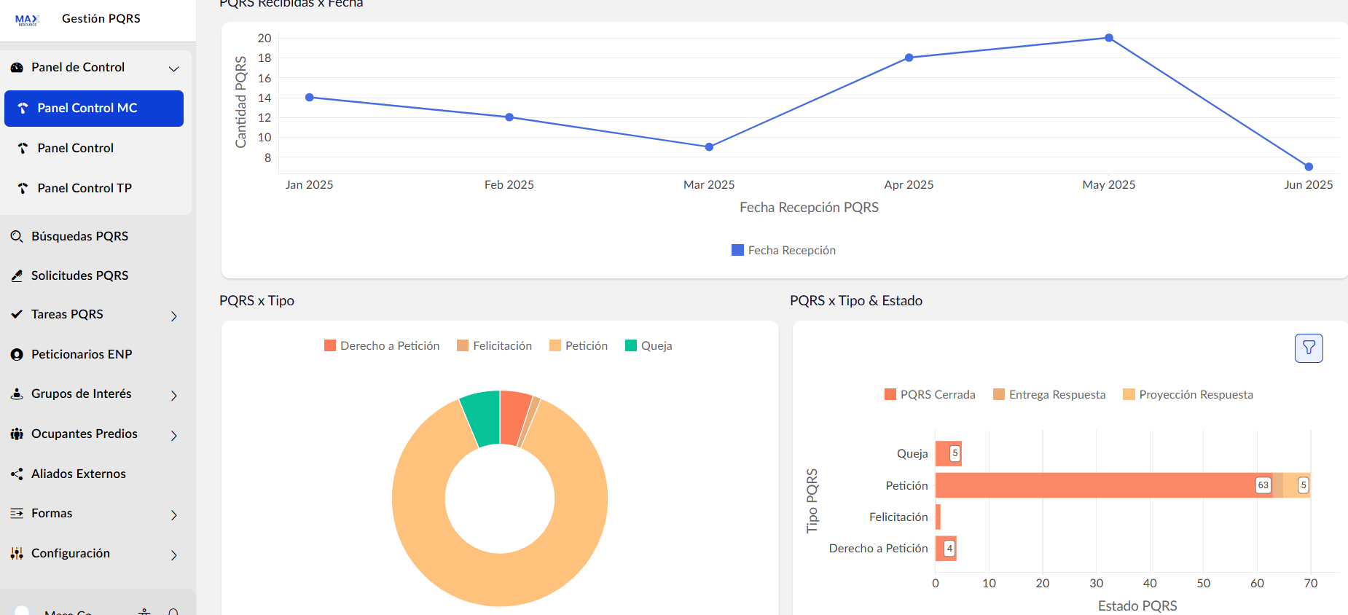Expand the Tareas PQRS submenu arrow
Screen dimensions: 1348x615
[174, 316]
